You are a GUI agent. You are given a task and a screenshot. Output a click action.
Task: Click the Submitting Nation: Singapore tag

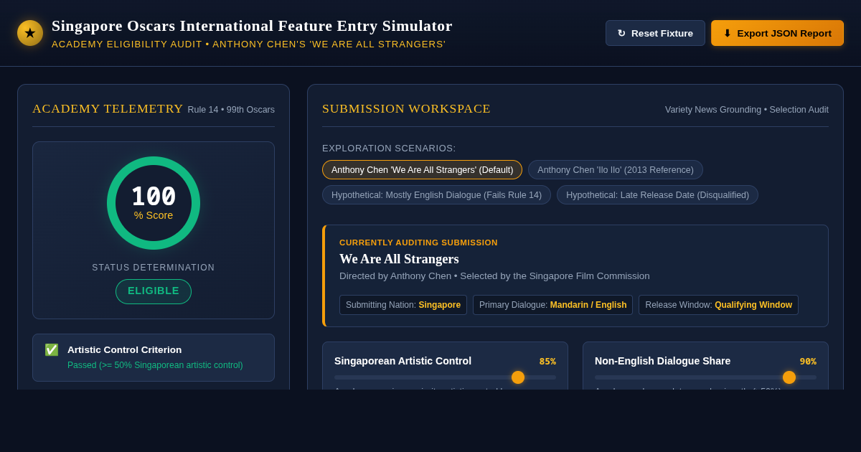[x=403, y=305]
